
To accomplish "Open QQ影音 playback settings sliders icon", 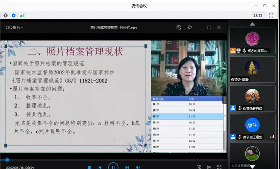I will pyautogui.click(x=209, y=167).
